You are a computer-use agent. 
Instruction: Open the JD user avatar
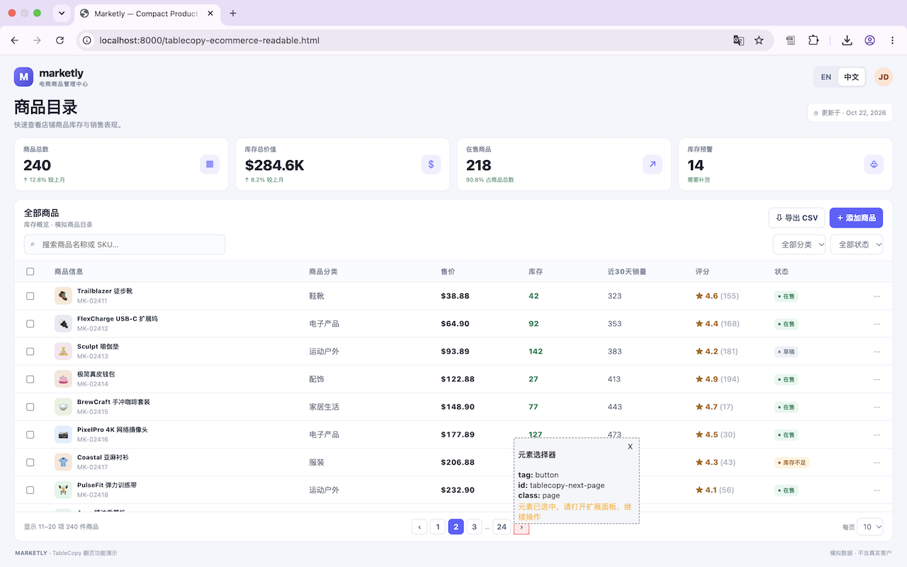pyautogui.click(x=884, y=77)
